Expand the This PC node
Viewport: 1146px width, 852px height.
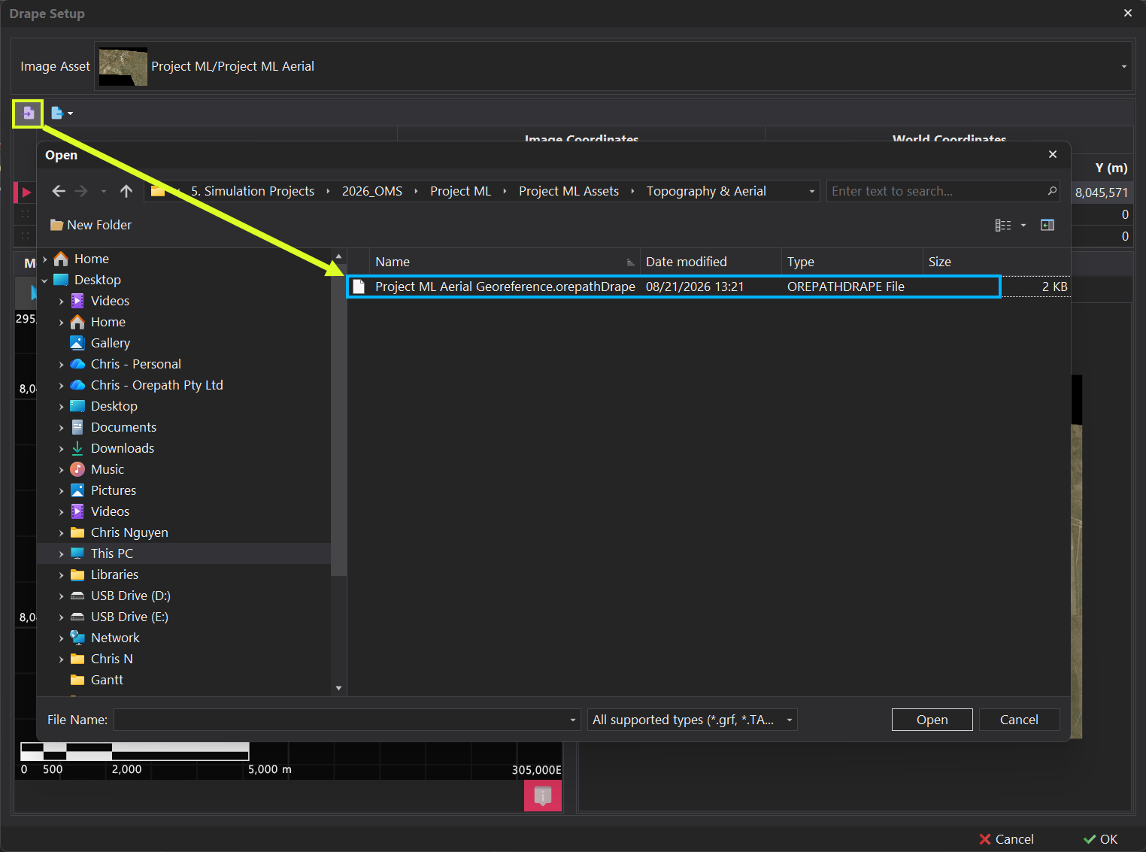point(62,553)
